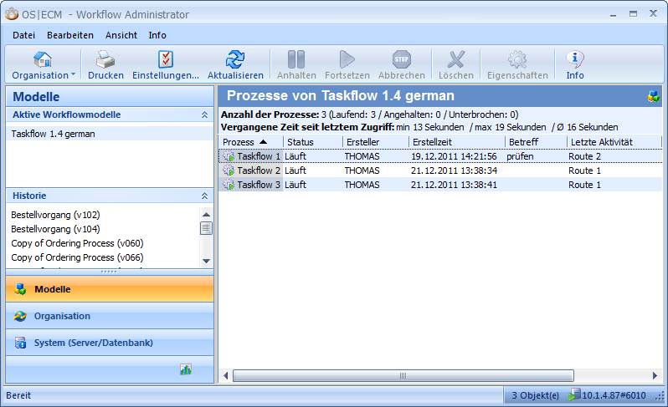Screen dimensions: 668x407
Task: Open the Datei menu
Action: pyautogui.click(x=23, y=35)
